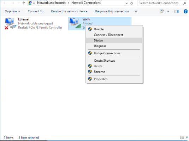Image resolution: width=189 pixels, height=141 pixels.
Task: Click Connect To toolbar button
Action: (x=36, y=11)
